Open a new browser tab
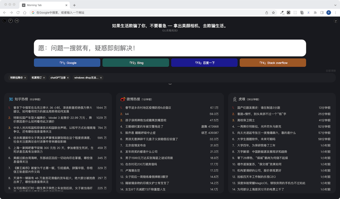 click(x=74, y=5)
